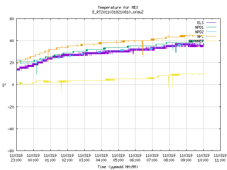
Task: Click the y-axis label -20
Action: 11,107
